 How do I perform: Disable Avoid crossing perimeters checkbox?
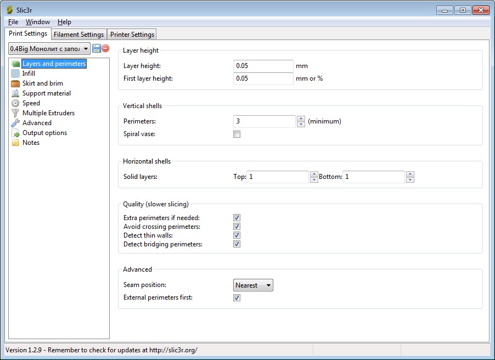tap(237, 227)
